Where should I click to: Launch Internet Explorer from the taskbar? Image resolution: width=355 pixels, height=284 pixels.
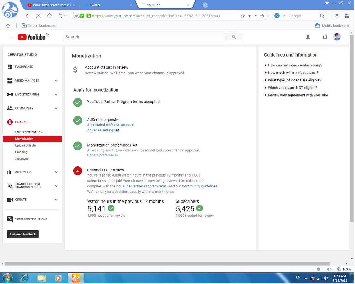(x=25, y=278)
